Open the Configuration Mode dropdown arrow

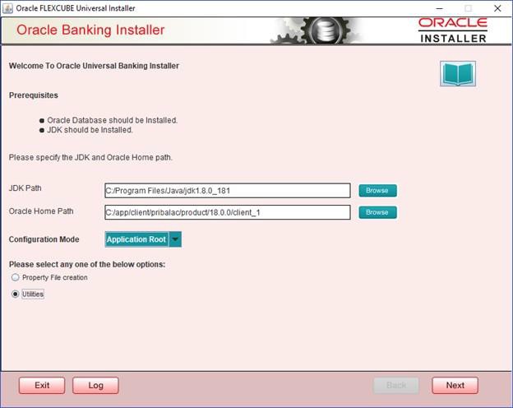(x=175, y=239)
